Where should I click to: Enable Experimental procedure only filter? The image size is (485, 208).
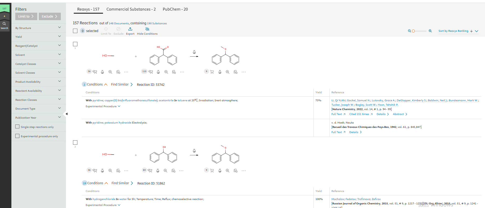17,136
